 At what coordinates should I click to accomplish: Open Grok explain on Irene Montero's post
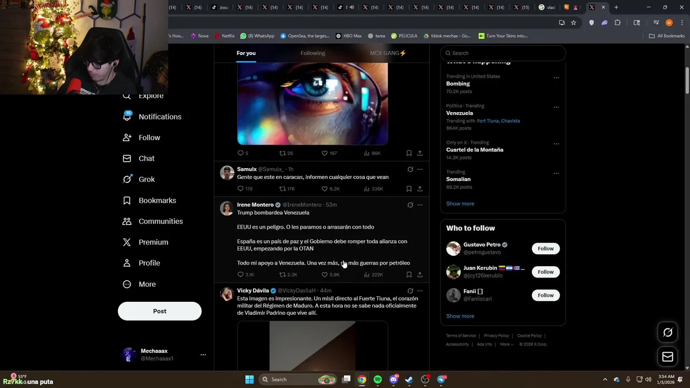tap(410, 205)
